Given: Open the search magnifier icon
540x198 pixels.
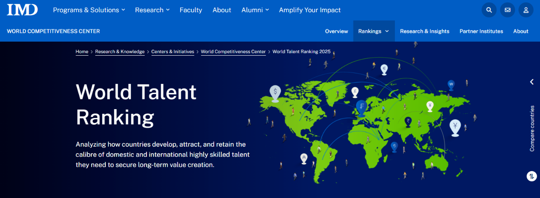Looking at the screenshot, I should pyautogui.click(x=489, y=10).
